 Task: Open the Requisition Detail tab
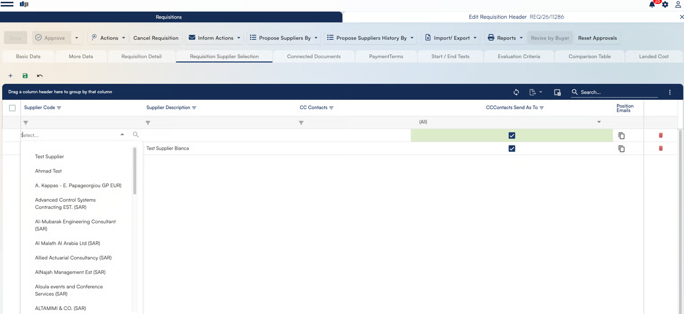141,57
